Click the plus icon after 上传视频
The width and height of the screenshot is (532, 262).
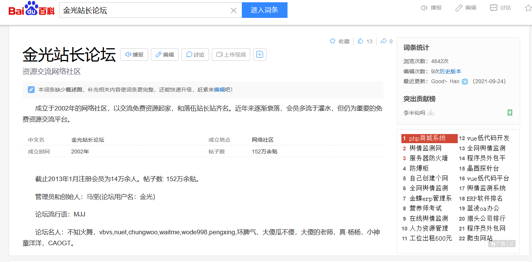(x=260, y=54)
